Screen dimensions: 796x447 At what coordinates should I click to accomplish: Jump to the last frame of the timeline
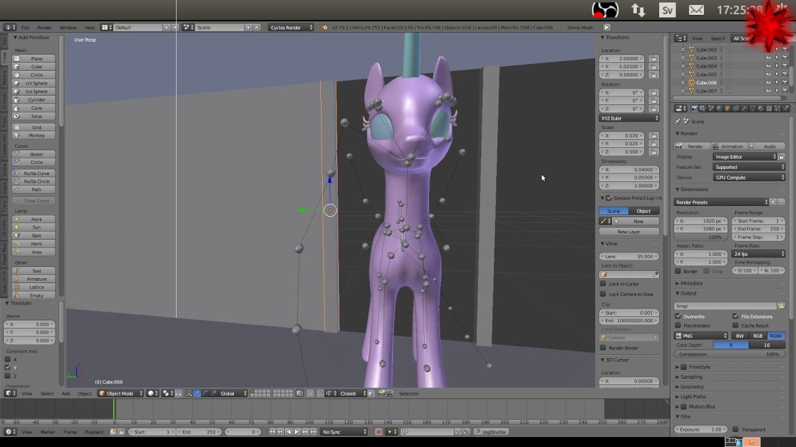coord(313,432)
